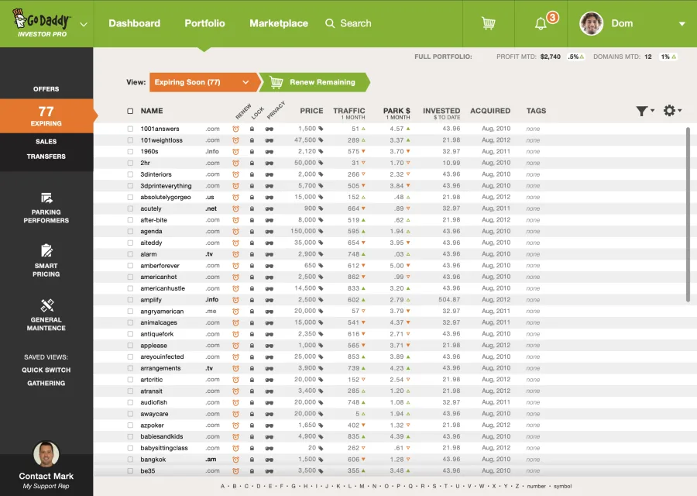697x496 pixels.
Task: Open the General Maintenance tools icon
Action: [46, 305]
